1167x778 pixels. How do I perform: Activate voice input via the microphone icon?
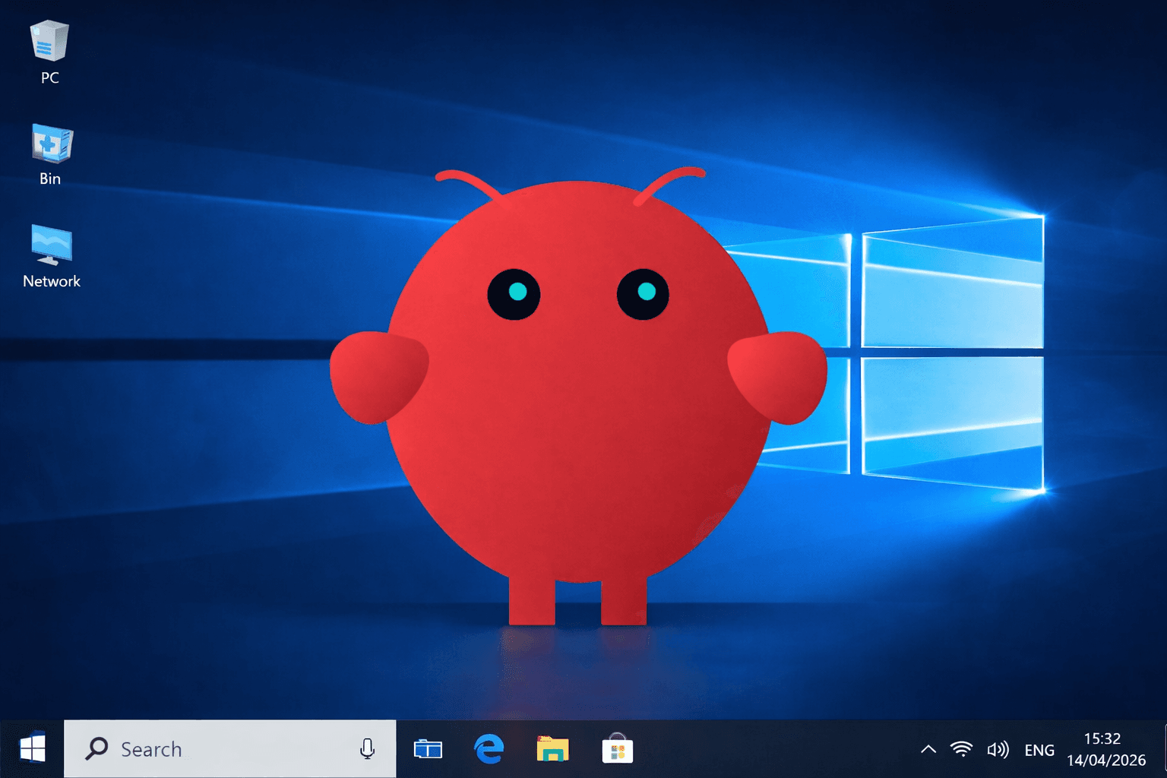point(368,749)
